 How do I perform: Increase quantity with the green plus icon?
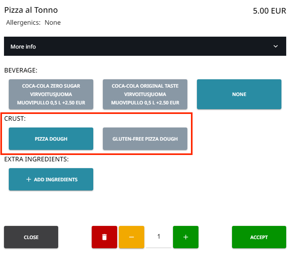tap(186, 237)
